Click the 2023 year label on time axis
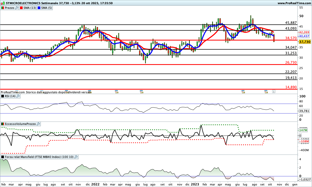 click(195, 184)
